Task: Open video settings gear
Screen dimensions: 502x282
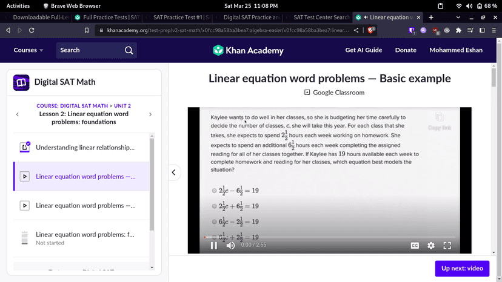Action: click(x=431, y=245)
